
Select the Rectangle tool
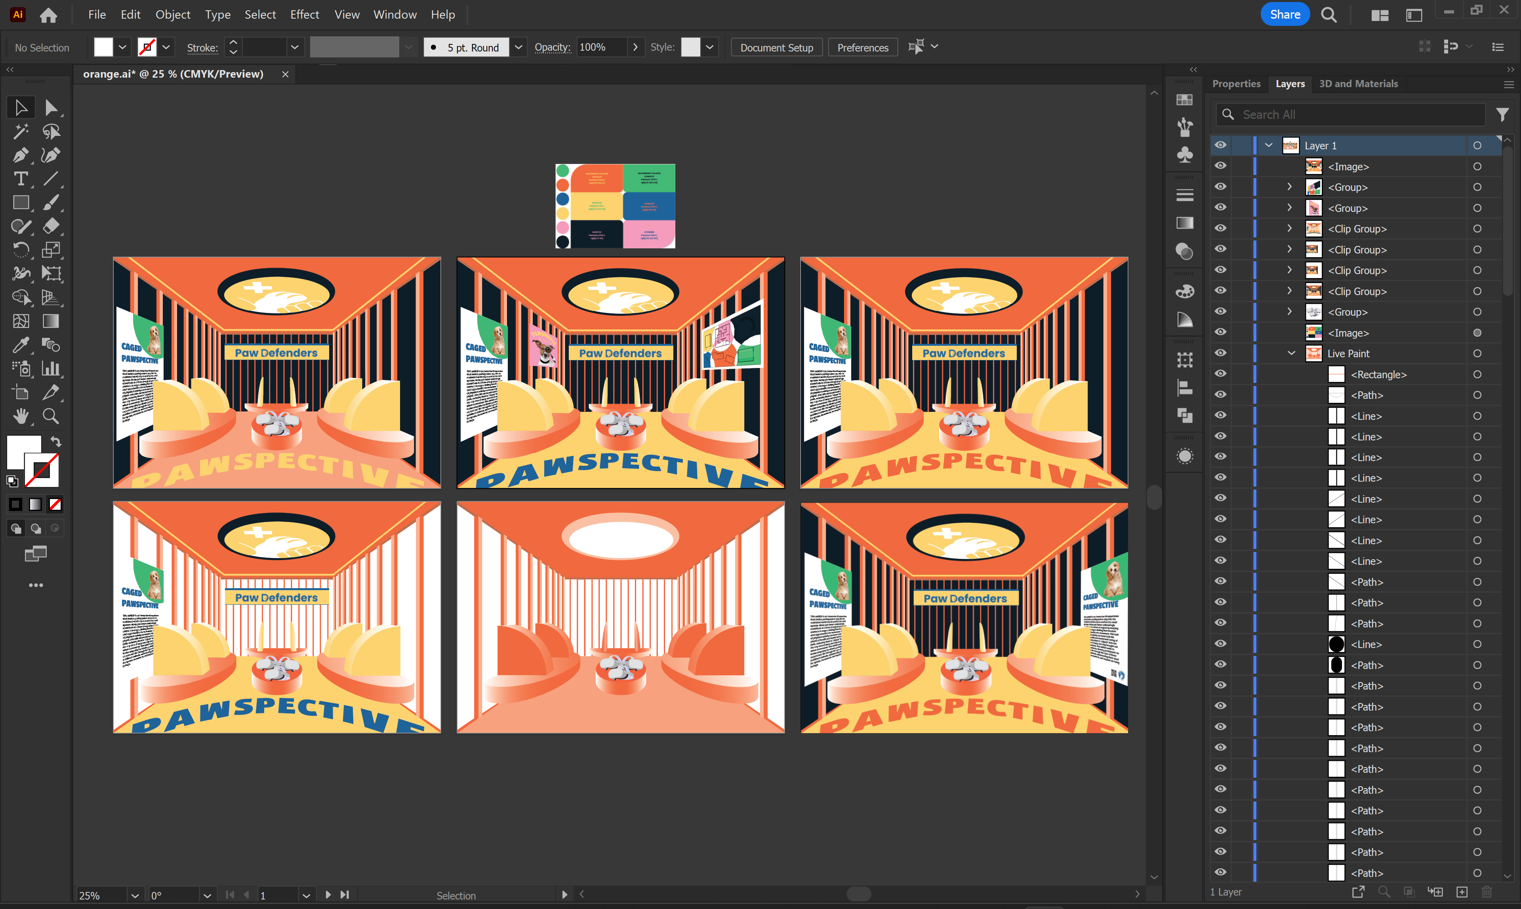pos(20,203)
